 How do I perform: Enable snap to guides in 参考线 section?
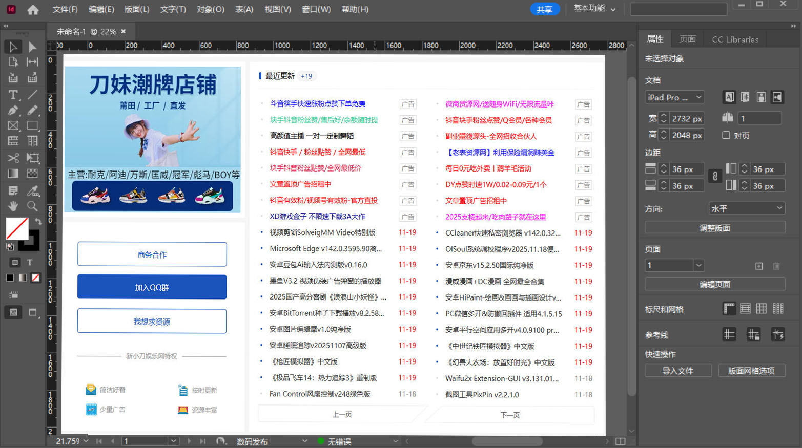tap(778, 334)
